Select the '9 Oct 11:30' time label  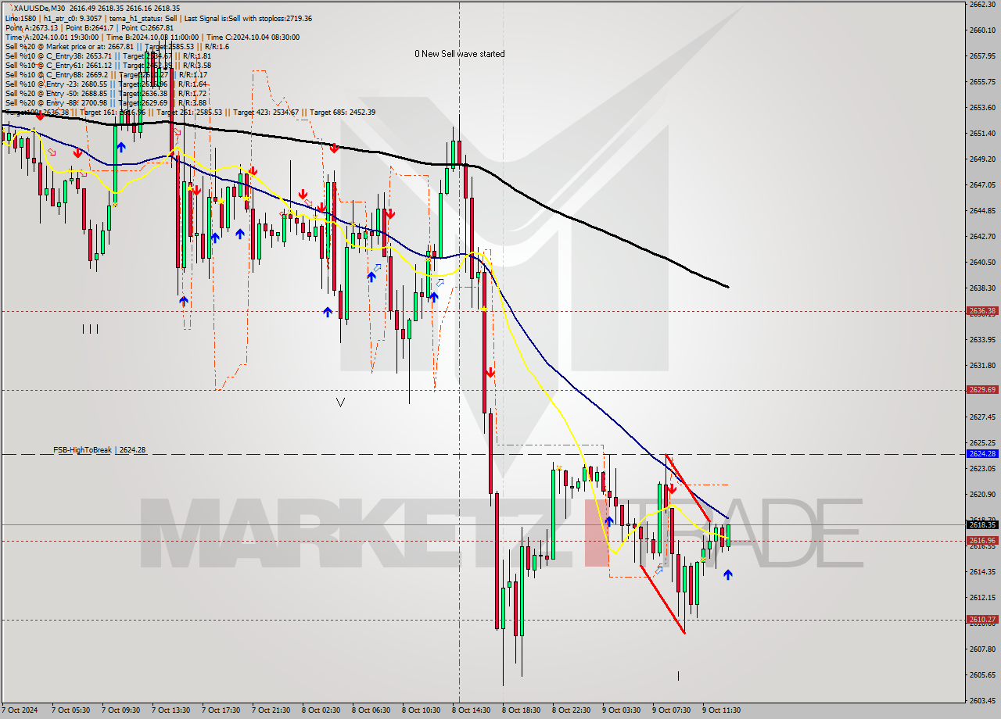click(x=721, y=710)
